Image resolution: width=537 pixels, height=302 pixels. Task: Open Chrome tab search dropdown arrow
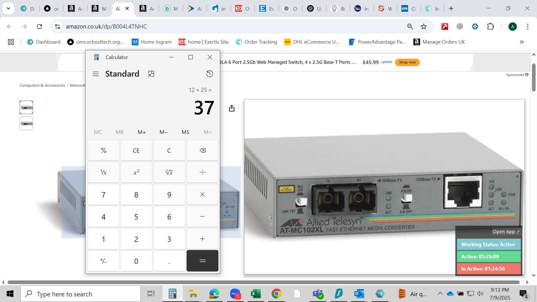coord(8,8)
